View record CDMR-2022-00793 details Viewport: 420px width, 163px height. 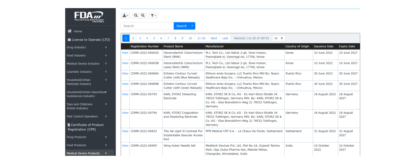[x=125, y=94]
